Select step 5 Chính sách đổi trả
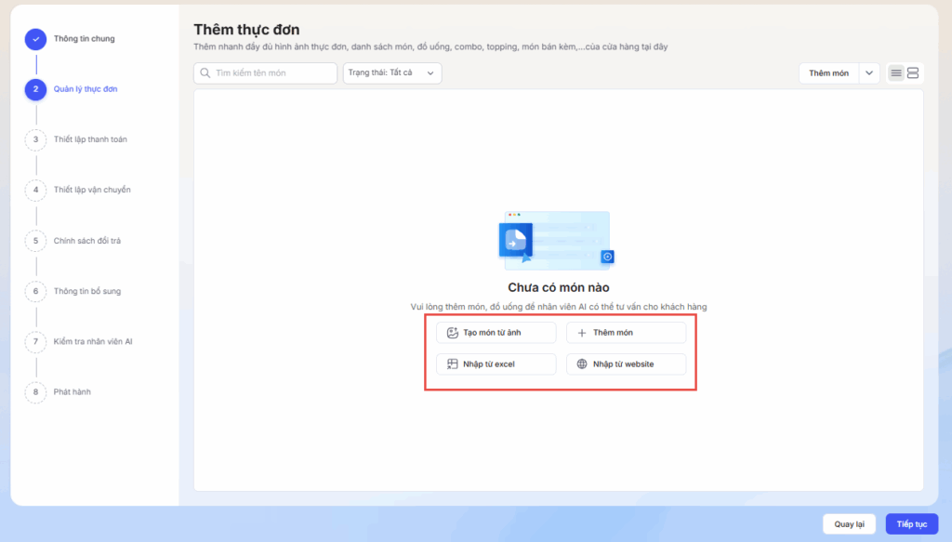The image size is (952, 542). [x=87, y=241]
